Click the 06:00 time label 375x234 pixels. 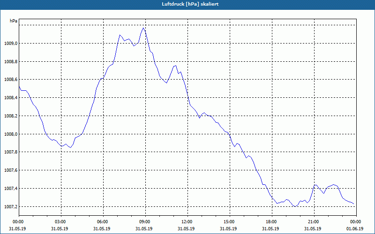click(x=103, y=222)
